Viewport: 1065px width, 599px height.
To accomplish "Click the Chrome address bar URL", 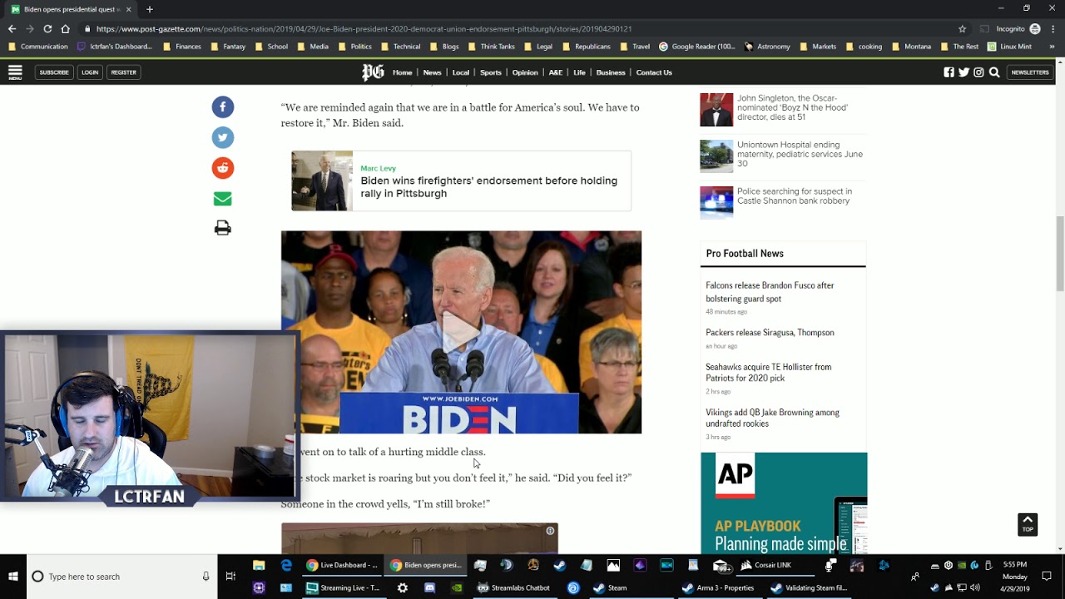I will (364, 29).
